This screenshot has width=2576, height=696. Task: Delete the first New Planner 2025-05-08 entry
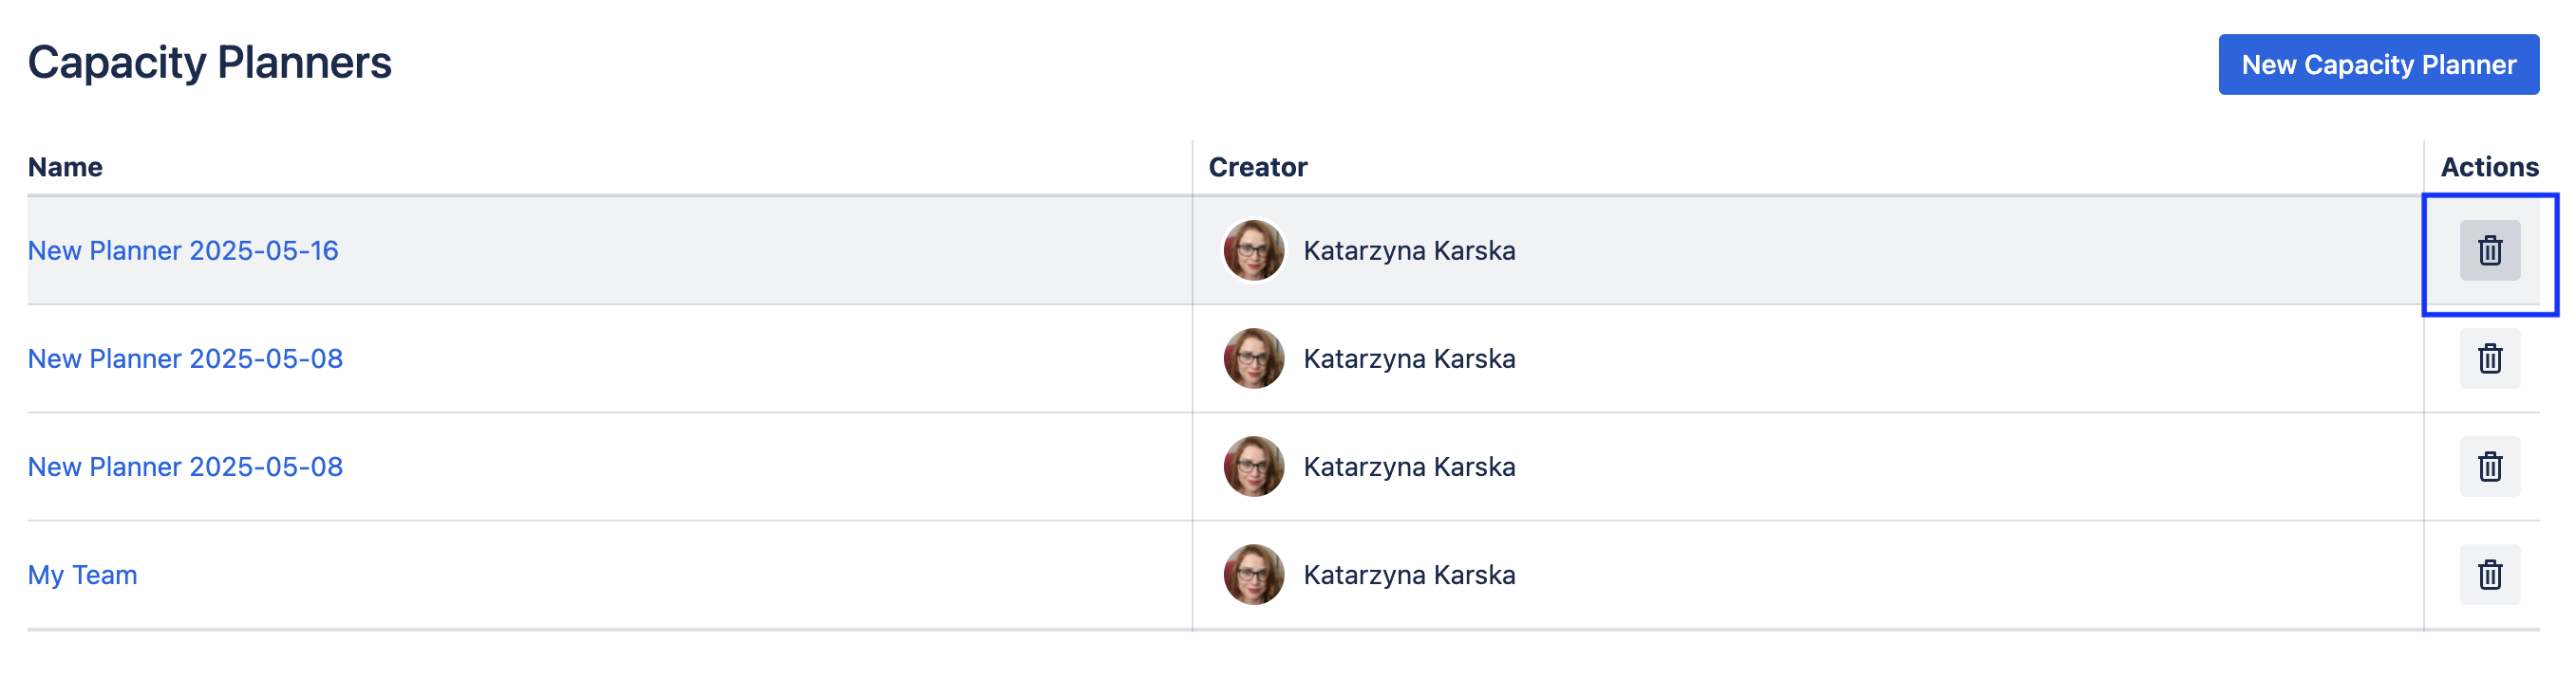coord(2489,358)
